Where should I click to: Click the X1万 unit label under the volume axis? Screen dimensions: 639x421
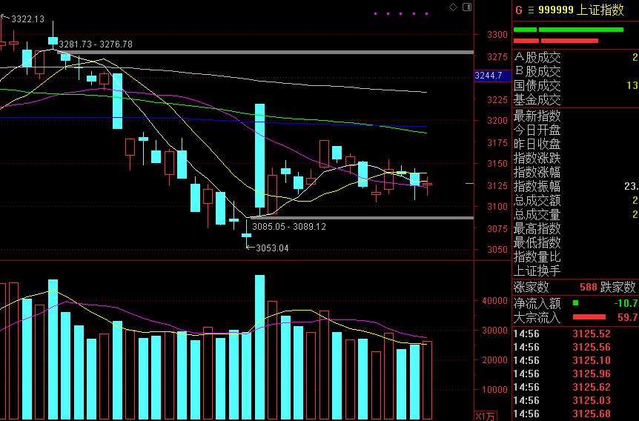point(486,416)
